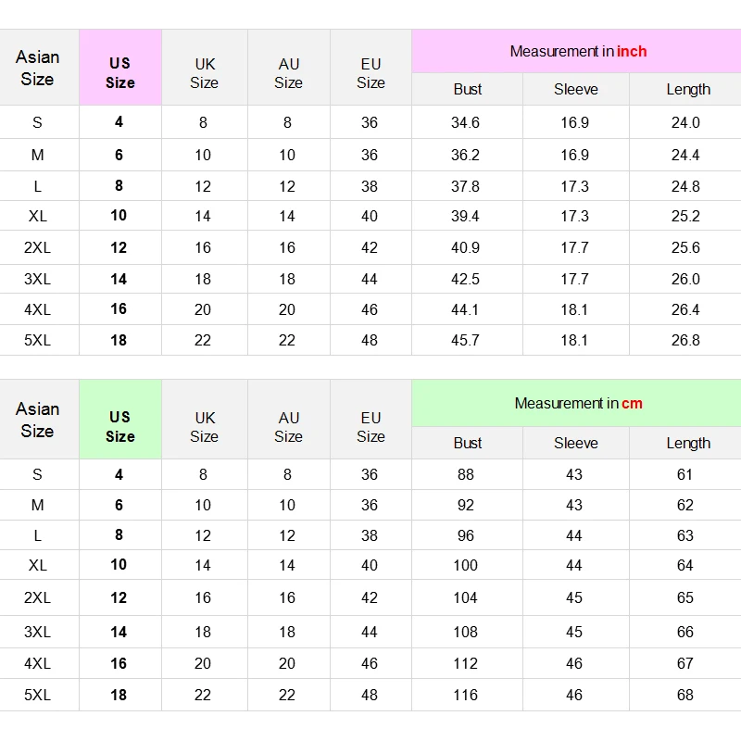Screen dimensions: 741x741
Task: Select the AU Size header in cm table
Action: pos(288,427)
